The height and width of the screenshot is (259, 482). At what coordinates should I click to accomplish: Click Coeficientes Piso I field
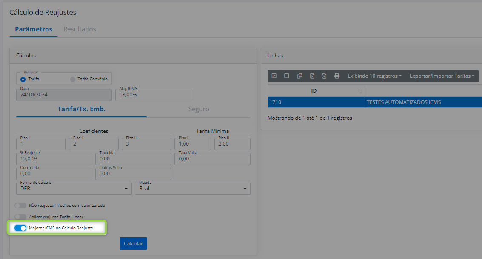(x=41, y=144)
